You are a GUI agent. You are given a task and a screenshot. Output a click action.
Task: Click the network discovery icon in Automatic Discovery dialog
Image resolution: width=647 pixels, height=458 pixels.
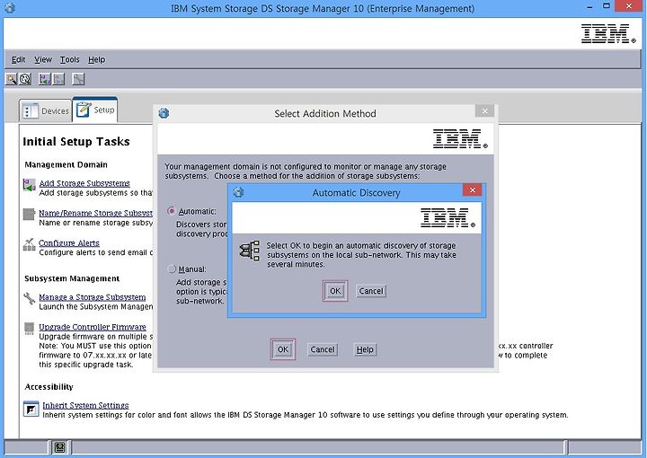(x=250, y=251)
